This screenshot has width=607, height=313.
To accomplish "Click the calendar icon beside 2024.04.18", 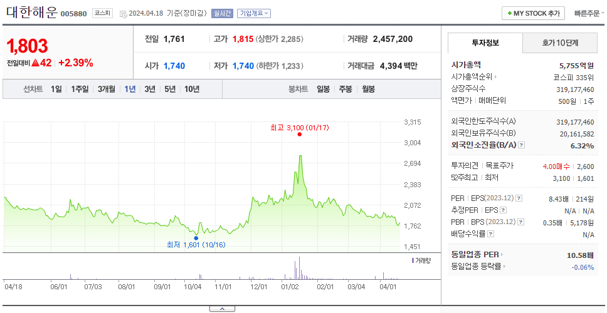I will 123,14.
